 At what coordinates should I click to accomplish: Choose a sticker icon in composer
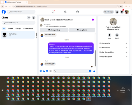click(x=47, y=71)
